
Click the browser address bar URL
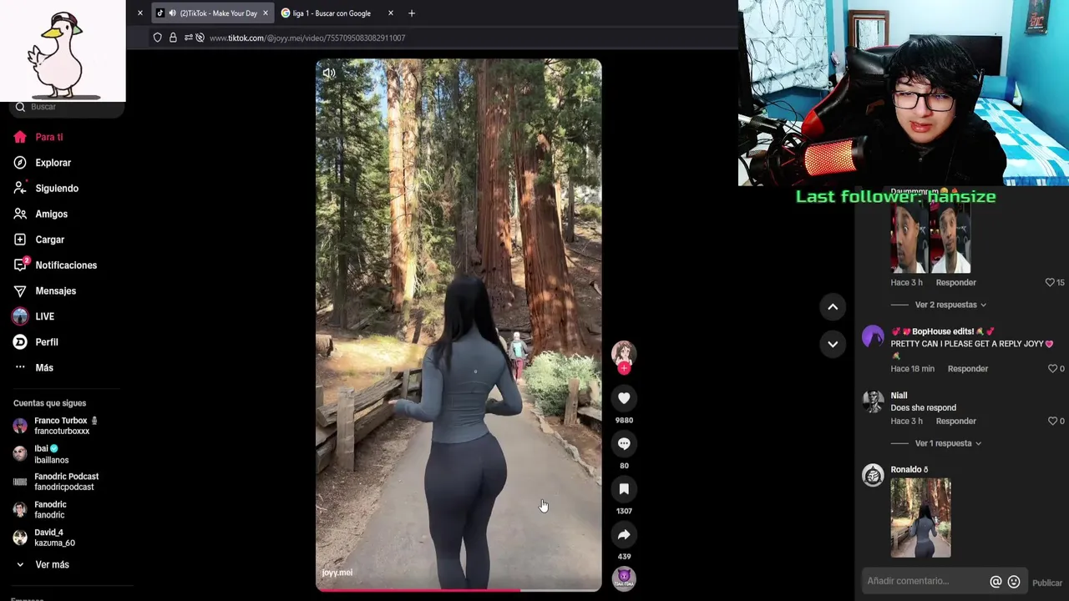[307, 38]
